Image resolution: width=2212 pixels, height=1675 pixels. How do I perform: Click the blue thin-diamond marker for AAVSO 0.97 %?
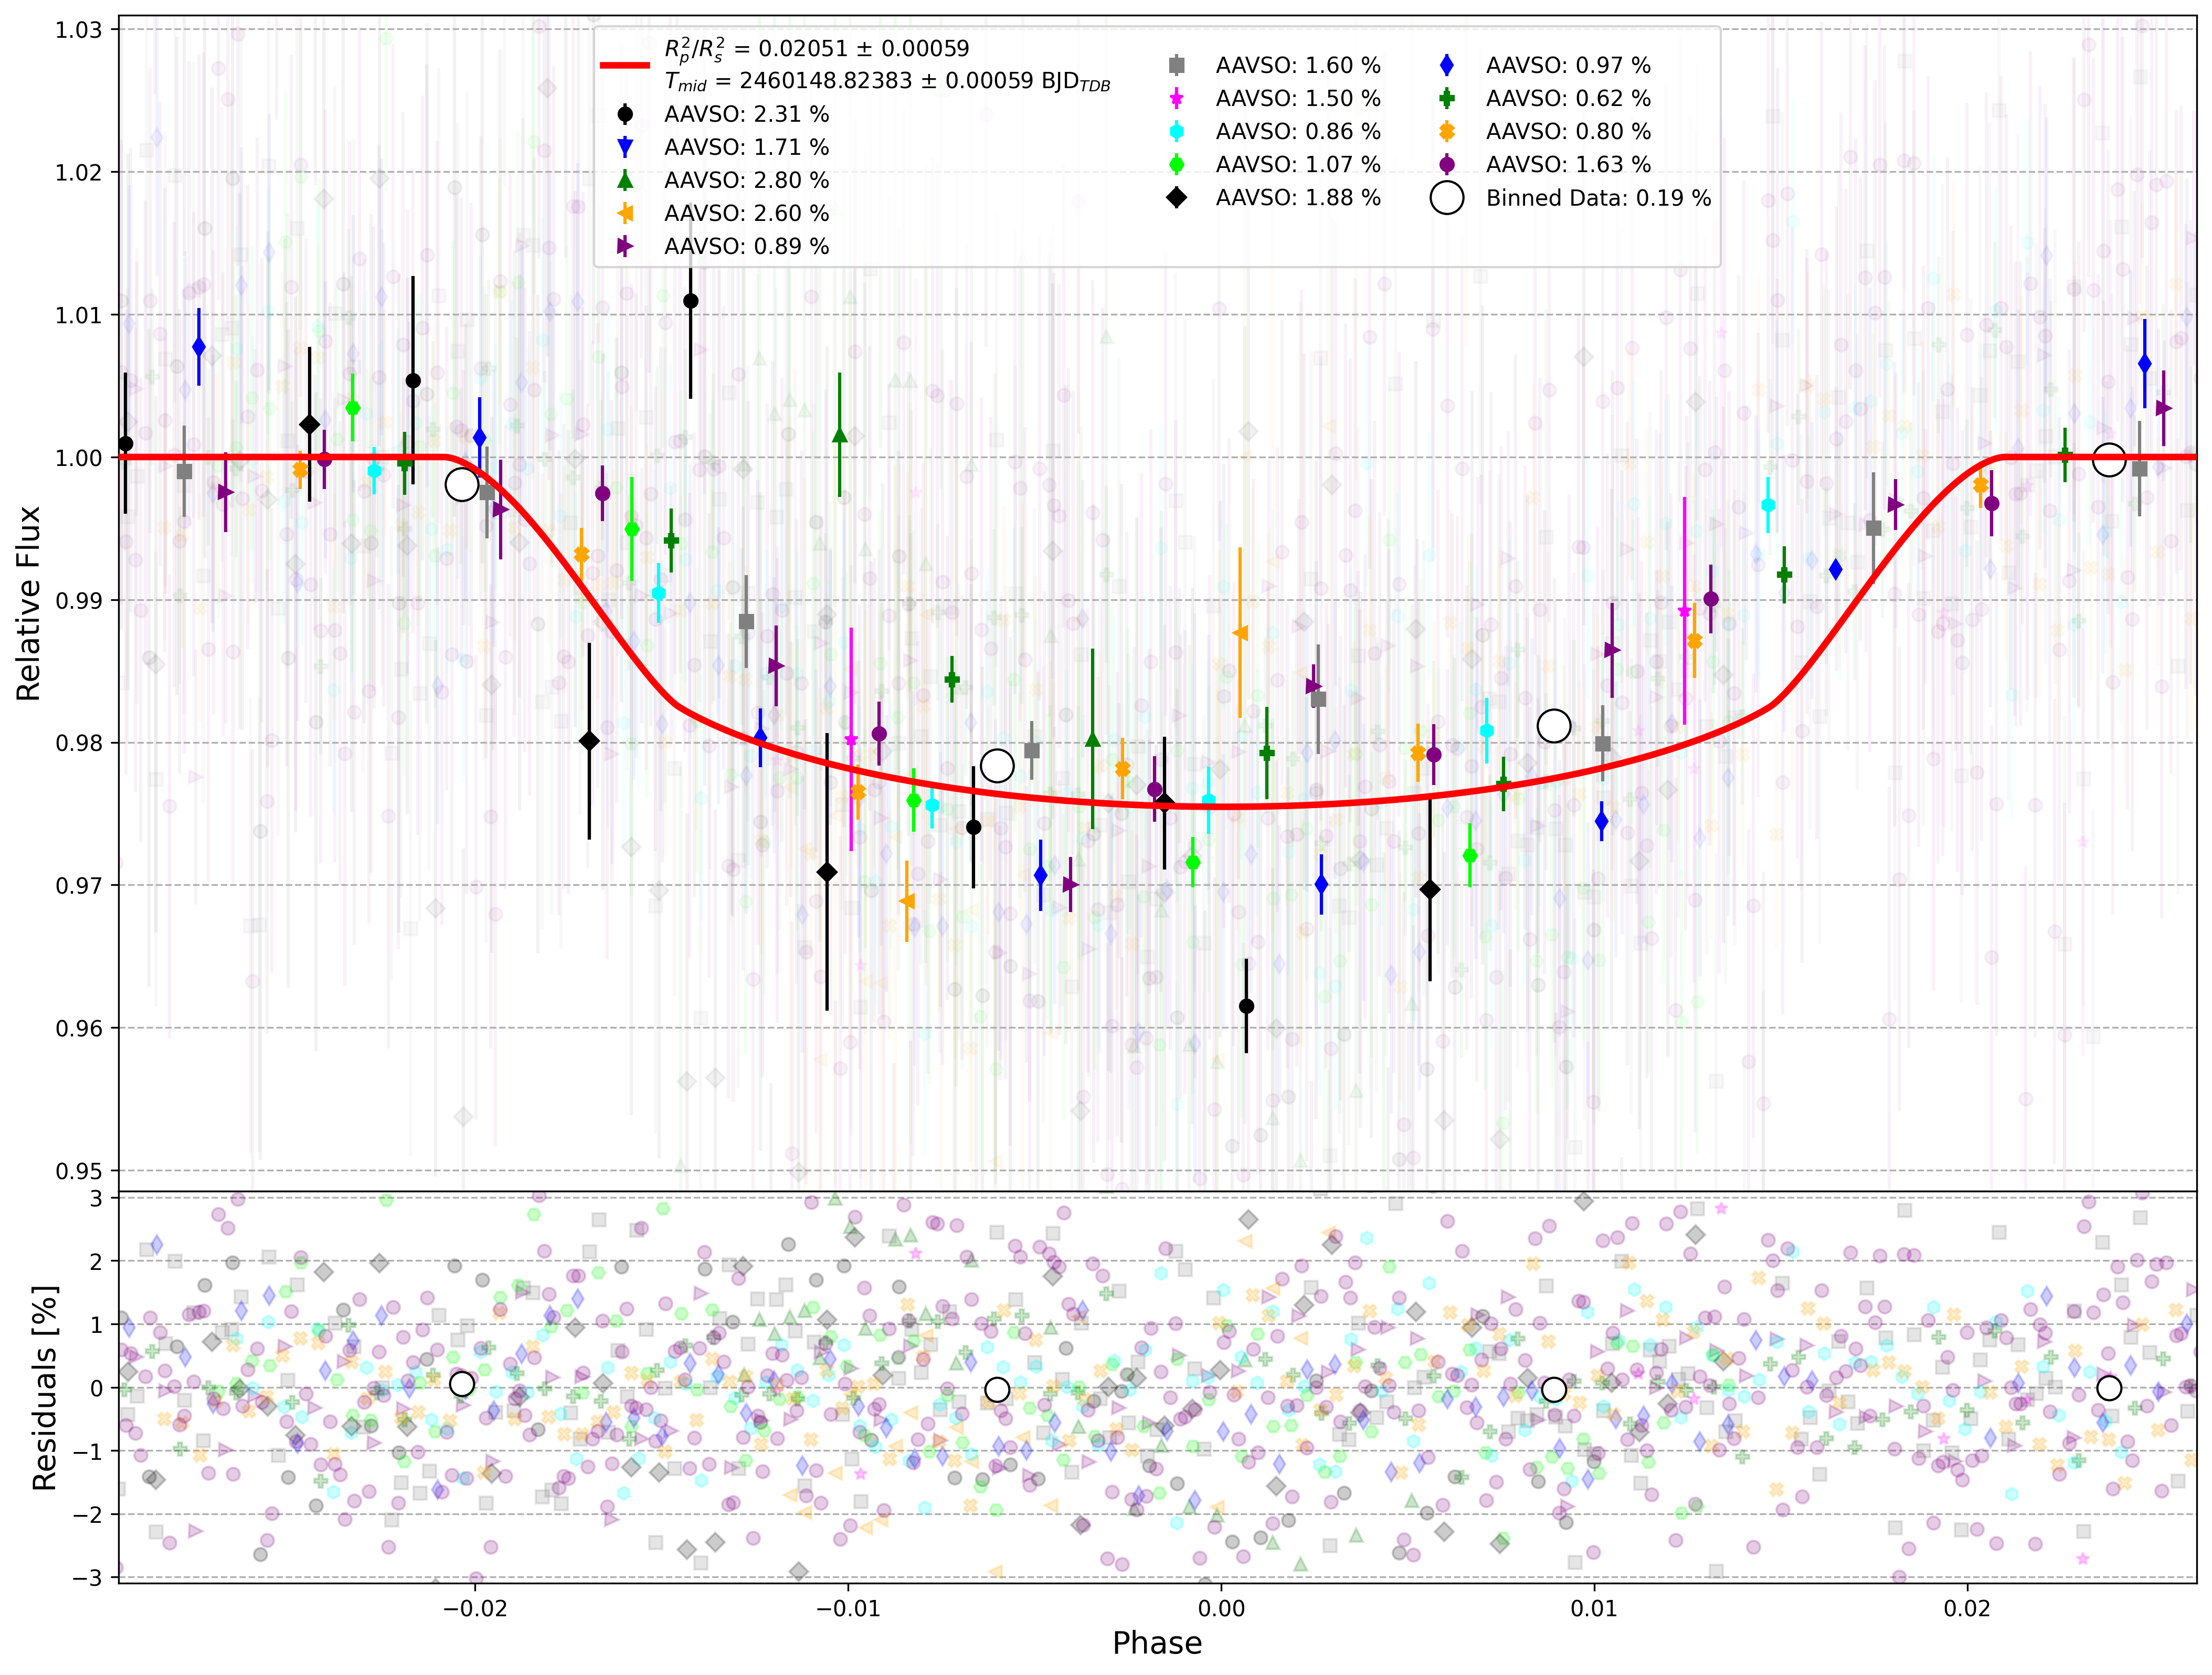tap(1447, 65)
